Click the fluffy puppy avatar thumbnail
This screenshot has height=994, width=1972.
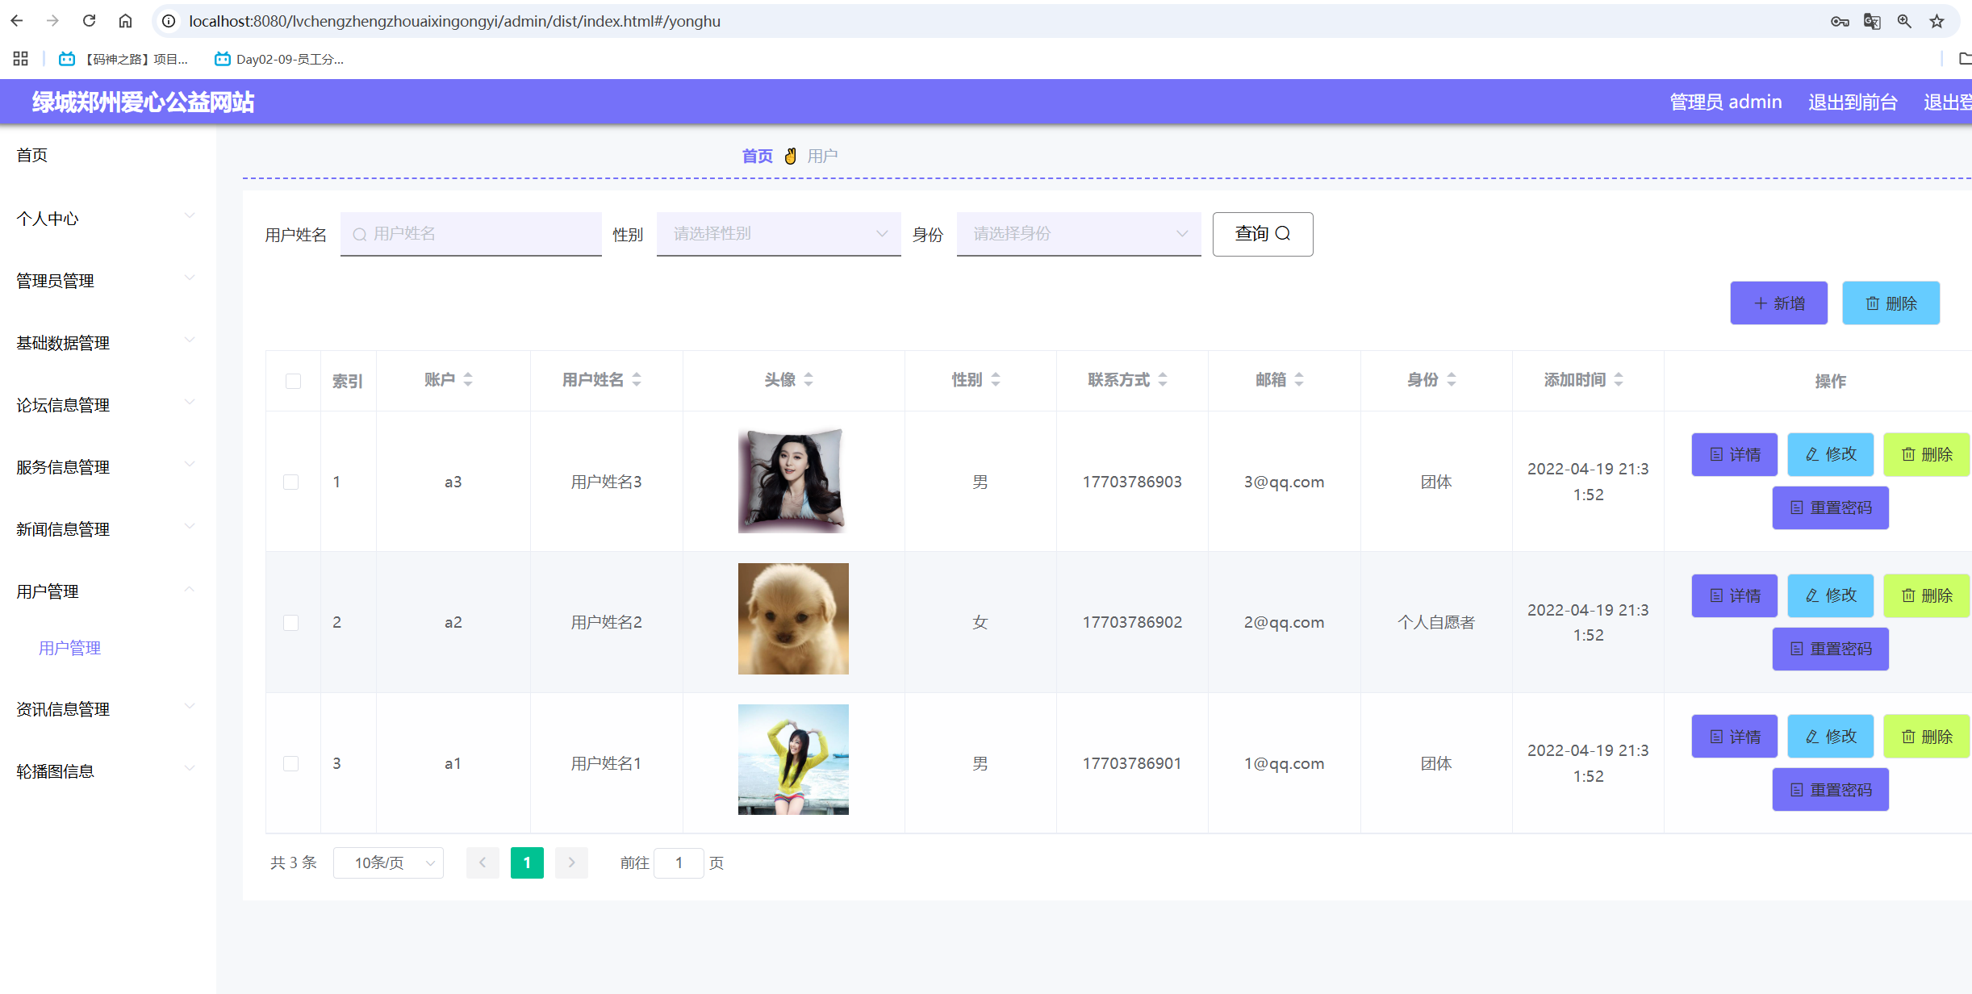click(x=793, y=619)
